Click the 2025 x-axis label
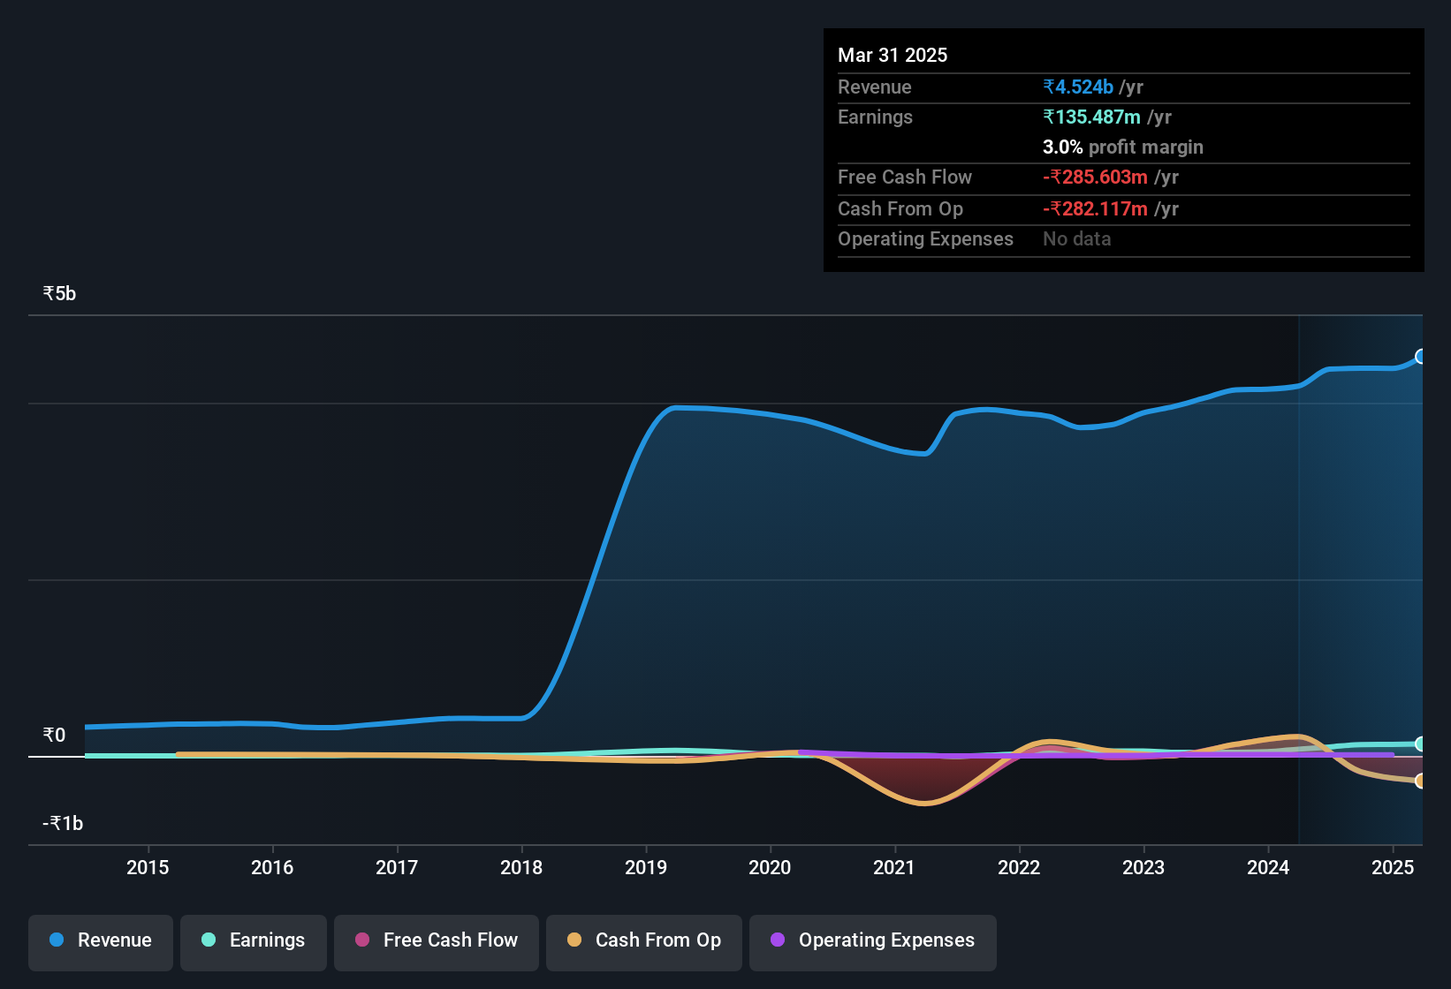1451x989 pixels. tap(1393, 868)
